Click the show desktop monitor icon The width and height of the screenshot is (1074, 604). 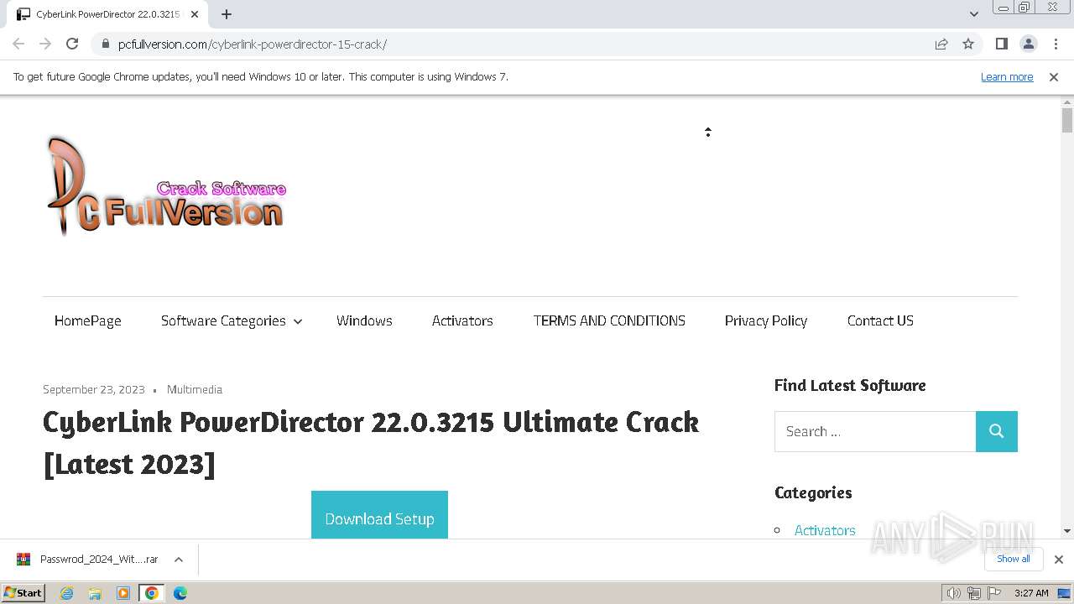point(1064,593)
